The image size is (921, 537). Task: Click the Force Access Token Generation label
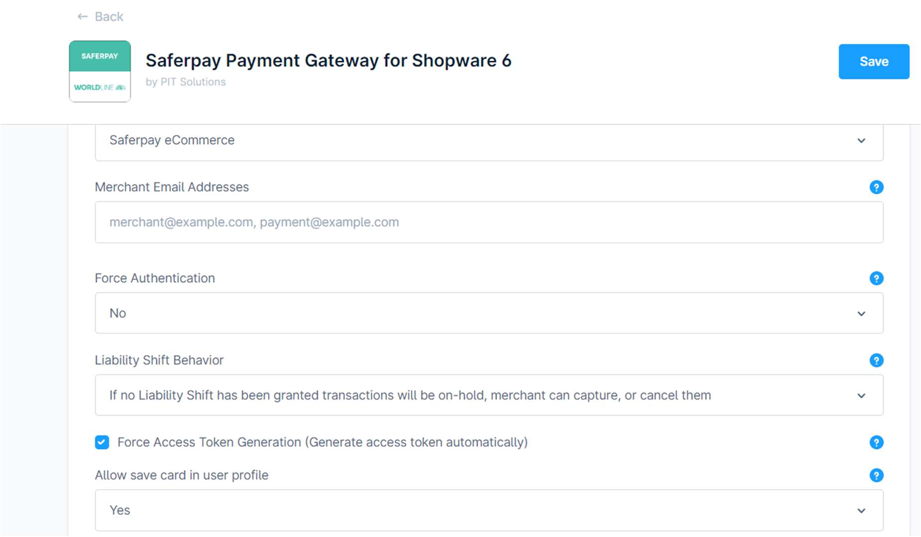tap(322, 442)
